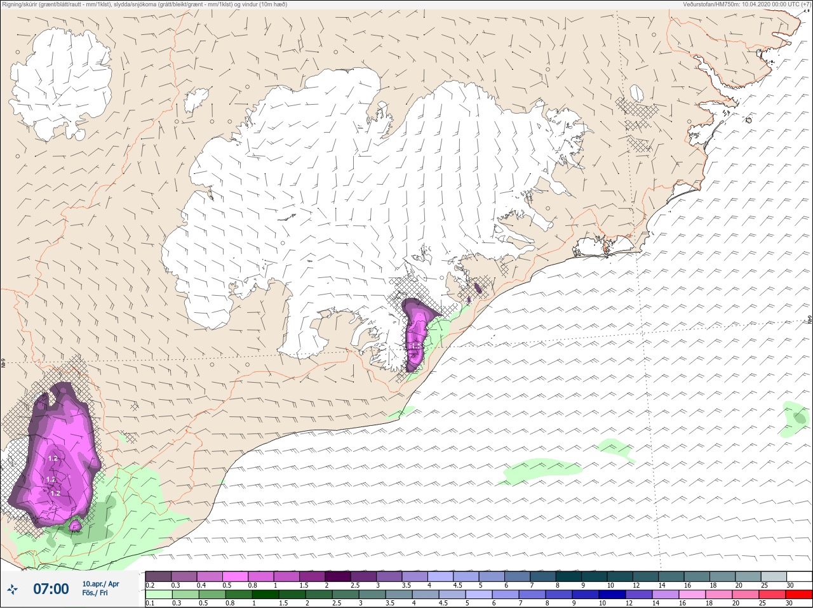Select the top-row legend swatch labeled 14

671,576
